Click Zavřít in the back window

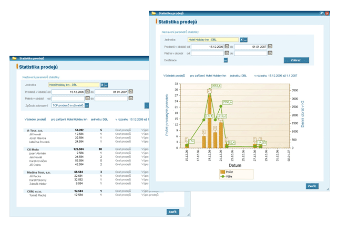[x=172, y=212]
